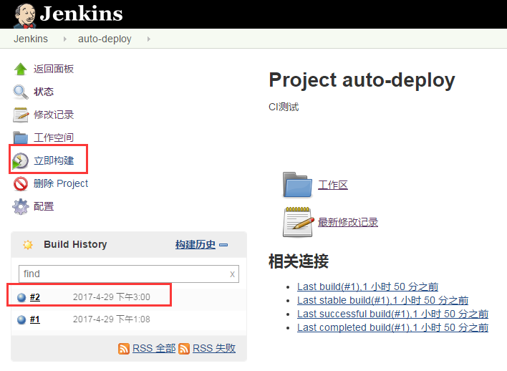Click the Project auto-deploy heading
Screen dimensions: 507x371
[362, 80]
